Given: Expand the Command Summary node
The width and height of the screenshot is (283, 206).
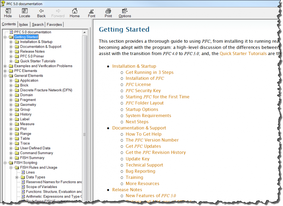Looking at the screenshot, I should (11, 153).
